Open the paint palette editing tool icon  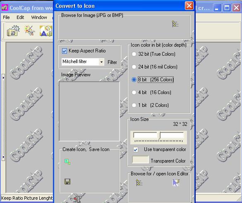29,31
